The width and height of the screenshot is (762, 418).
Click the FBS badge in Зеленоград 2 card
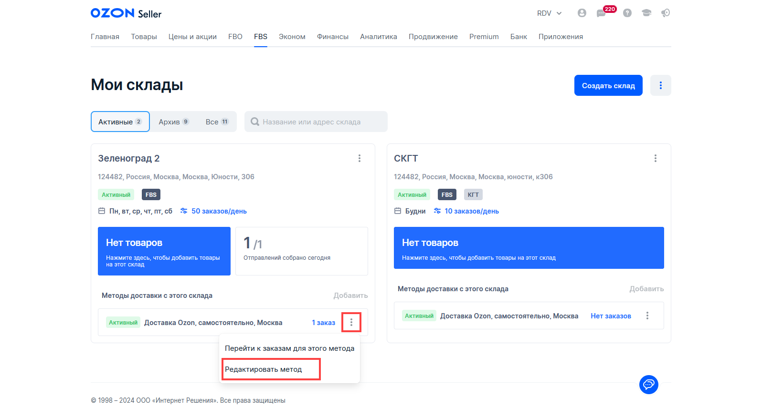coord(151,194)
